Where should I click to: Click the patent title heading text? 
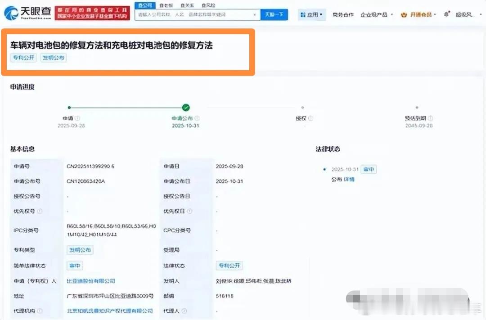112,45
